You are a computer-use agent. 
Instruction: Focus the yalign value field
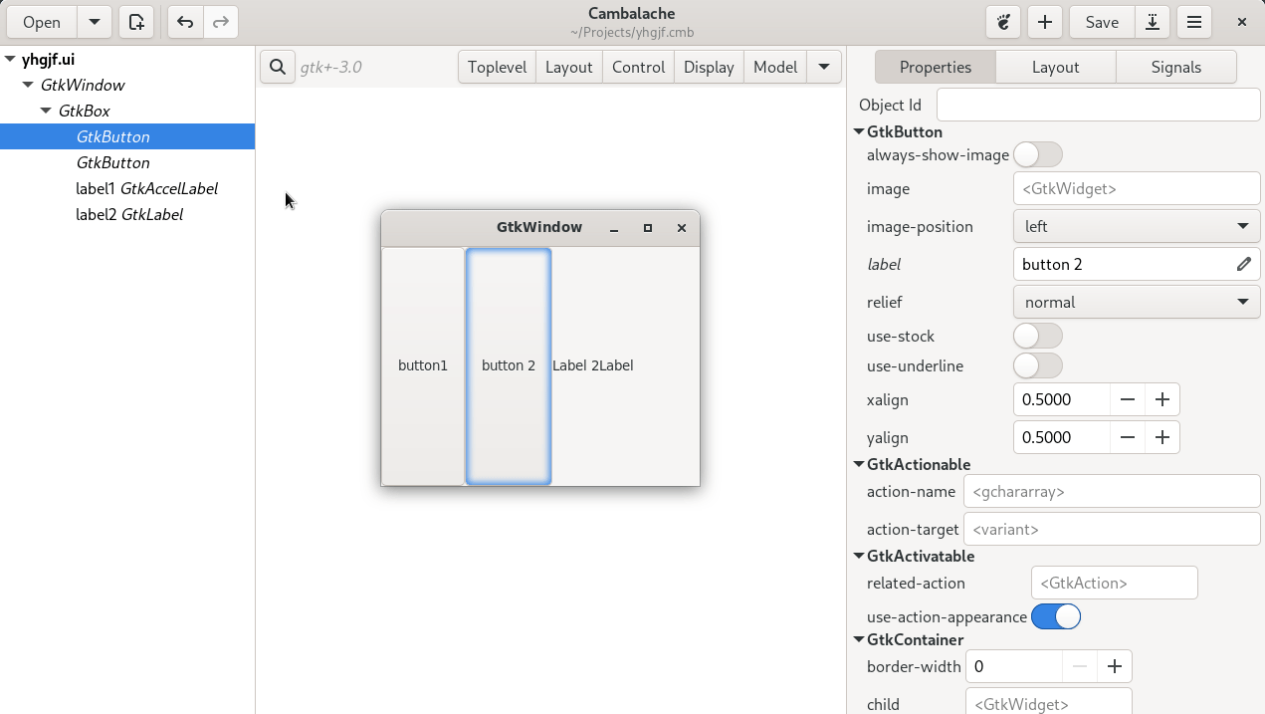click(1062, 437)
